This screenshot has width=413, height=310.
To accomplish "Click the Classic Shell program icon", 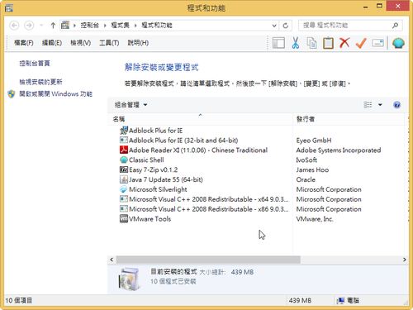I will [124, 160].
